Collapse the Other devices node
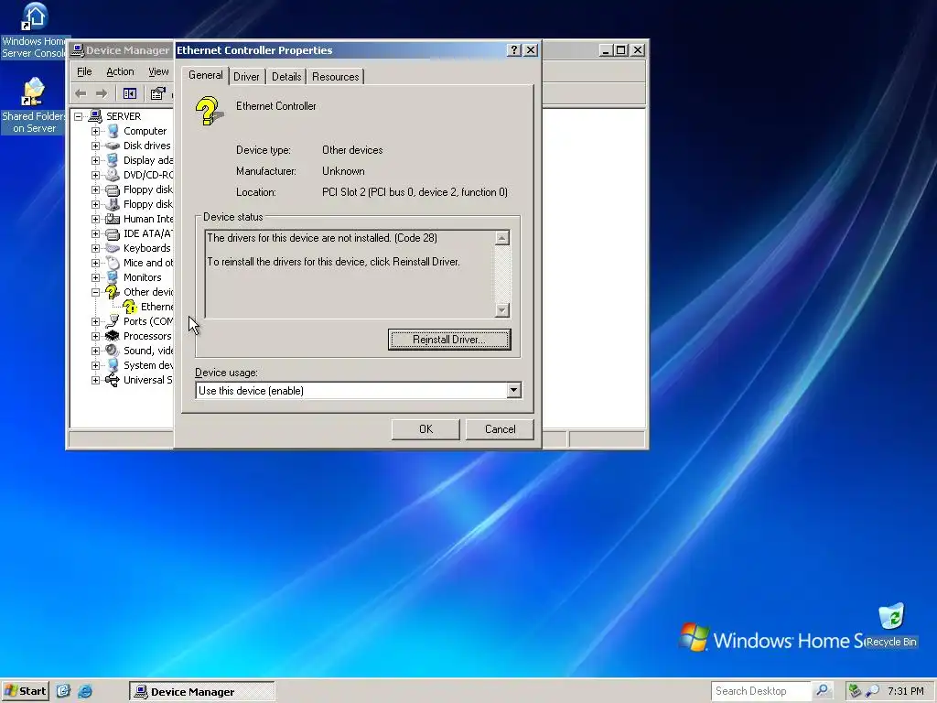The height and width of the screenshot is (703, 937). click(x=95, y=292)
